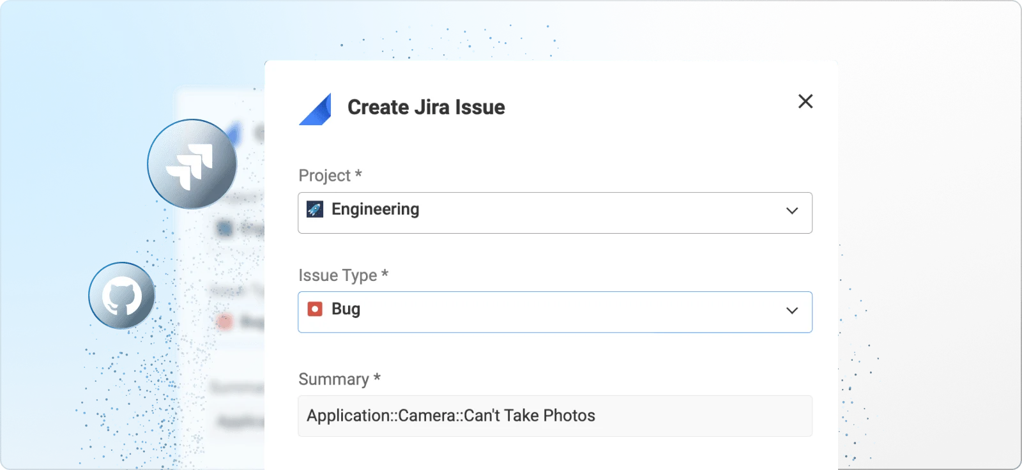
Task: Click the Project * field label
Action: [330, 176]
